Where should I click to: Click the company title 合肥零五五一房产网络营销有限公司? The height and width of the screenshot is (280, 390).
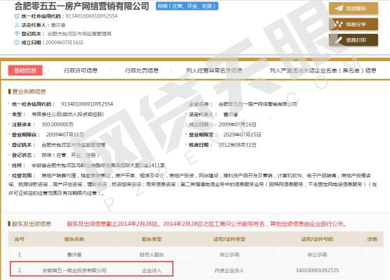(82, 6)
